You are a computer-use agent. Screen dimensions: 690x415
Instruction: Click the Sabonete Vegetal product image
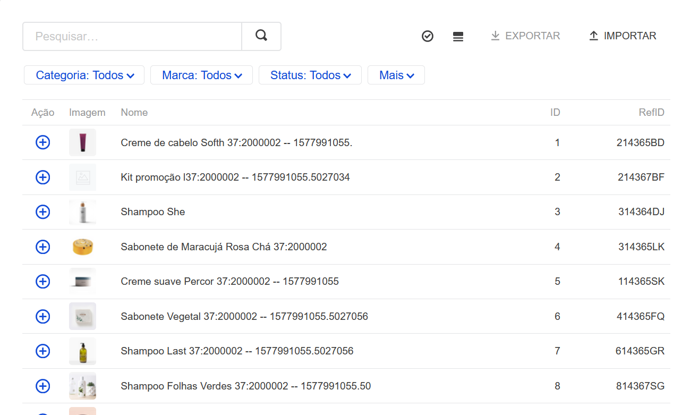[x=82, y=316]
